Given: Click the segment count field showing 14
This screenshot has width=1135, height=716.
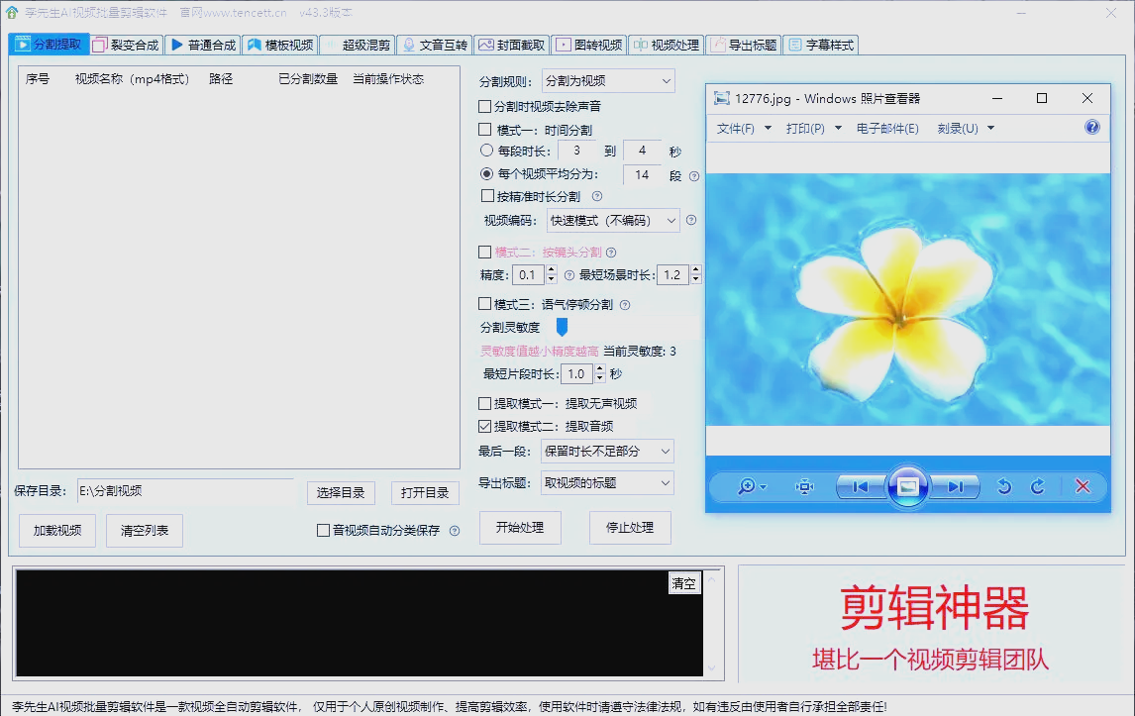Looking at the screenshot, I should (642, 174).
